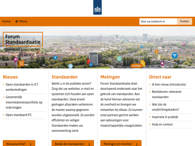This screenshot has height=146, width=195.
Task: Click the large blue Wi-Fi icon in banner
Action: (175, 56)
